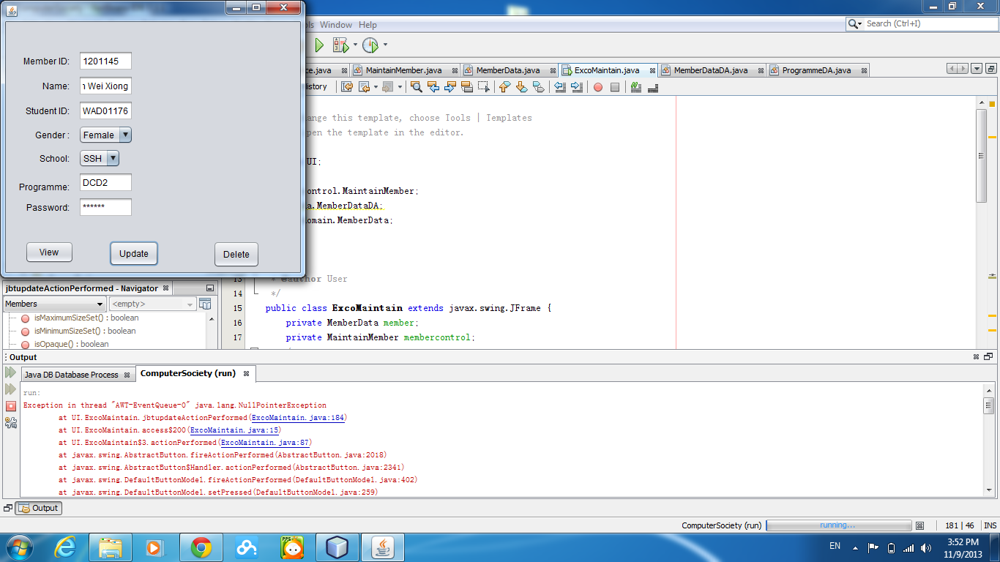Open the Java taskbar application
This screenshot has height=562, width=1000.
pos(381,547)
